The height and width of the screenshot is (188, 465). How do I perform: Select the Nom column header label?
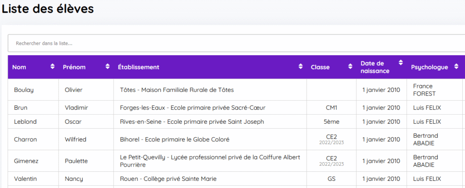[19, 67]
